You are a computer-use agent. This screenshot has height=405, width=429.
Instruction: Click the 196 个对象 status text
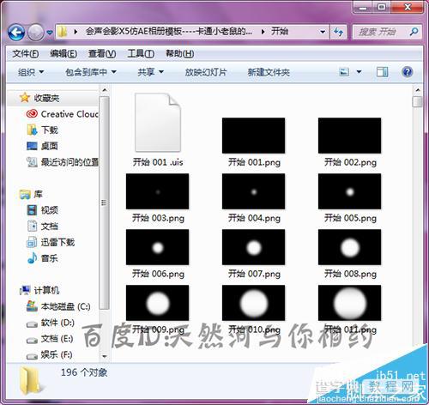(x=84, y=372)
